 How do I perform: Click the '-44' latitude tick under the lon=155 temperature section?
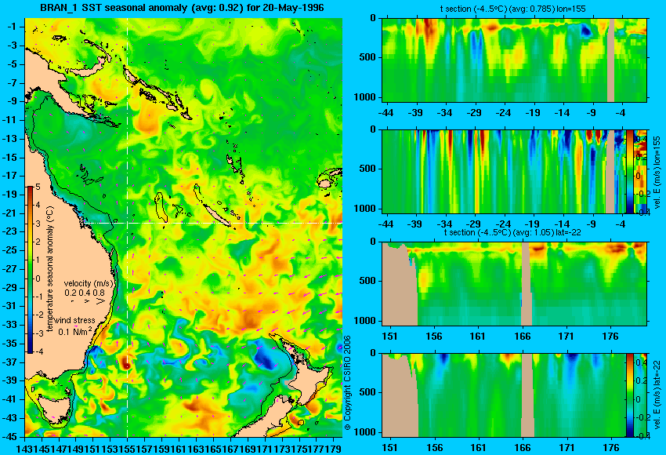(x=385, y=113)
